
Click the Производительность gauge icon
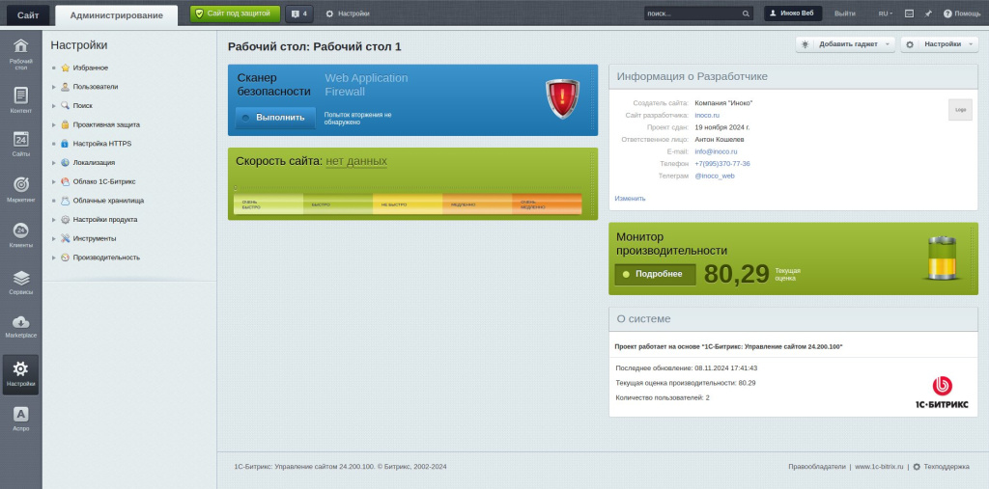pyautogui.click(x=65, y=258)
